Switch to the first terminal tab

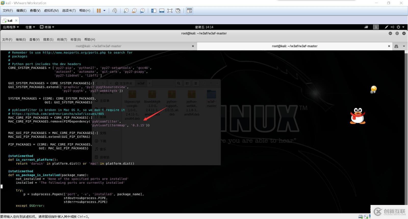tap(98, 46)
